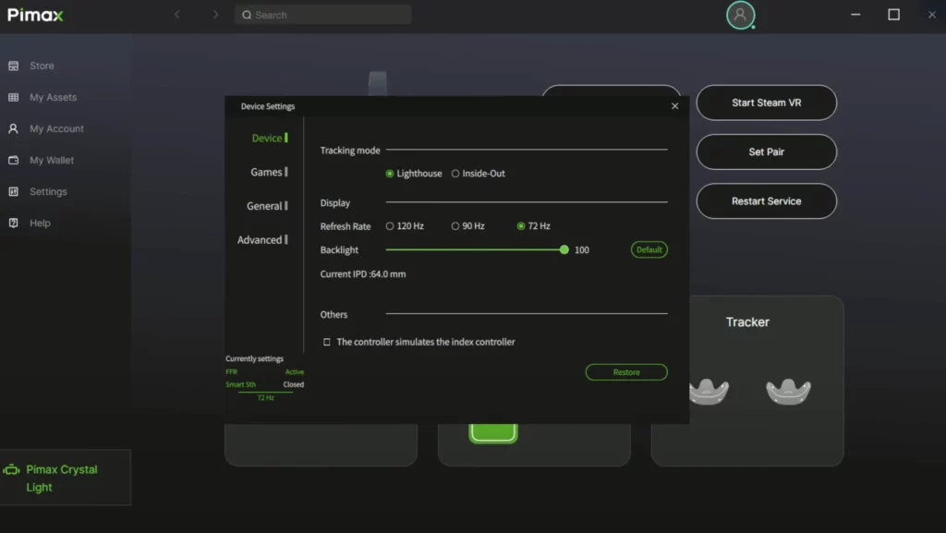Switch to the Games tab
The height and width of the screenshot is (533, 946).
coord(269,172)
